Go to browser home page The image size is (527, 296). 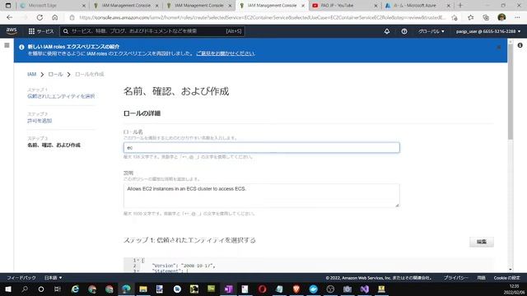(55, 17)
